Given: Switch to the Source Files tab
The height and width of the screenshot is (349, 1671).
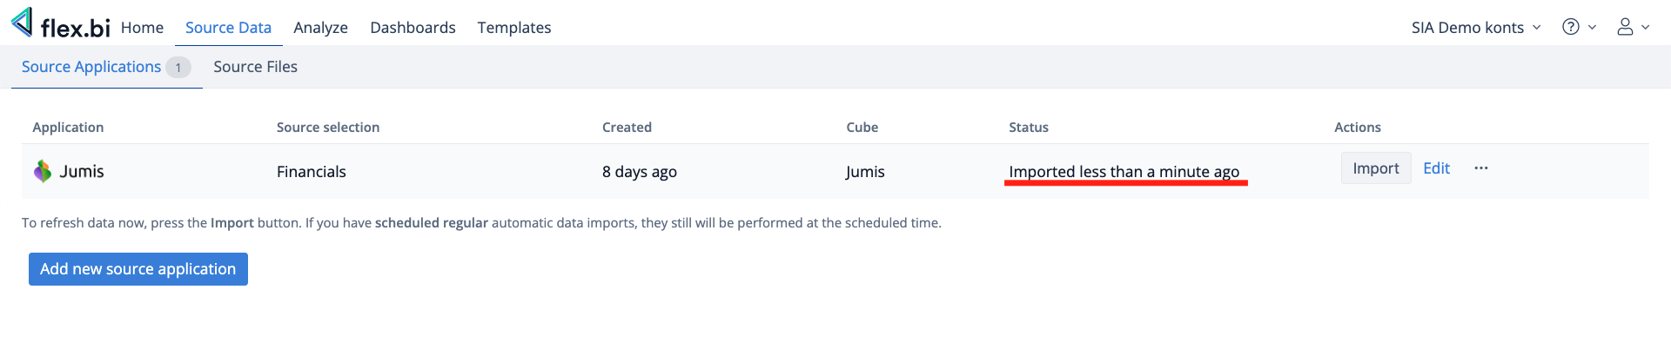Looking at the screenshot, I should coord(255,67).
